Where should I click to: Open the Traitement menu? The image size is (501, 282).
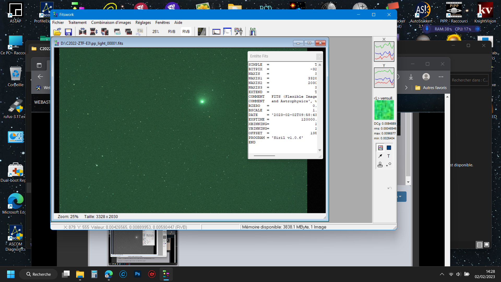pos(77,22)
